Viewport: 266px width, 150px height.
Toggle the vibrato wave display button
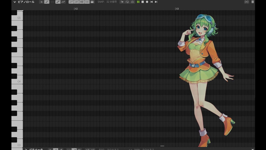pyautogui.click(x=76, y=2)
